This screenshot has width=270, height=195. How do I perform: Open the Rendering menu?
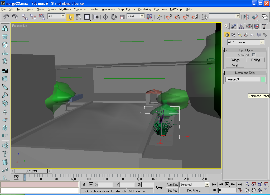tap(144, 9)
